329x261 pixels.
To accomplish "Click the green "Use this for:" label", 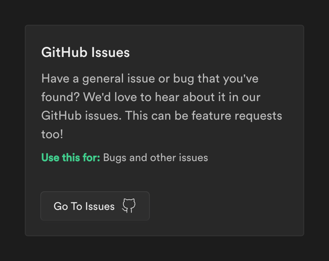I will point(71,157).
